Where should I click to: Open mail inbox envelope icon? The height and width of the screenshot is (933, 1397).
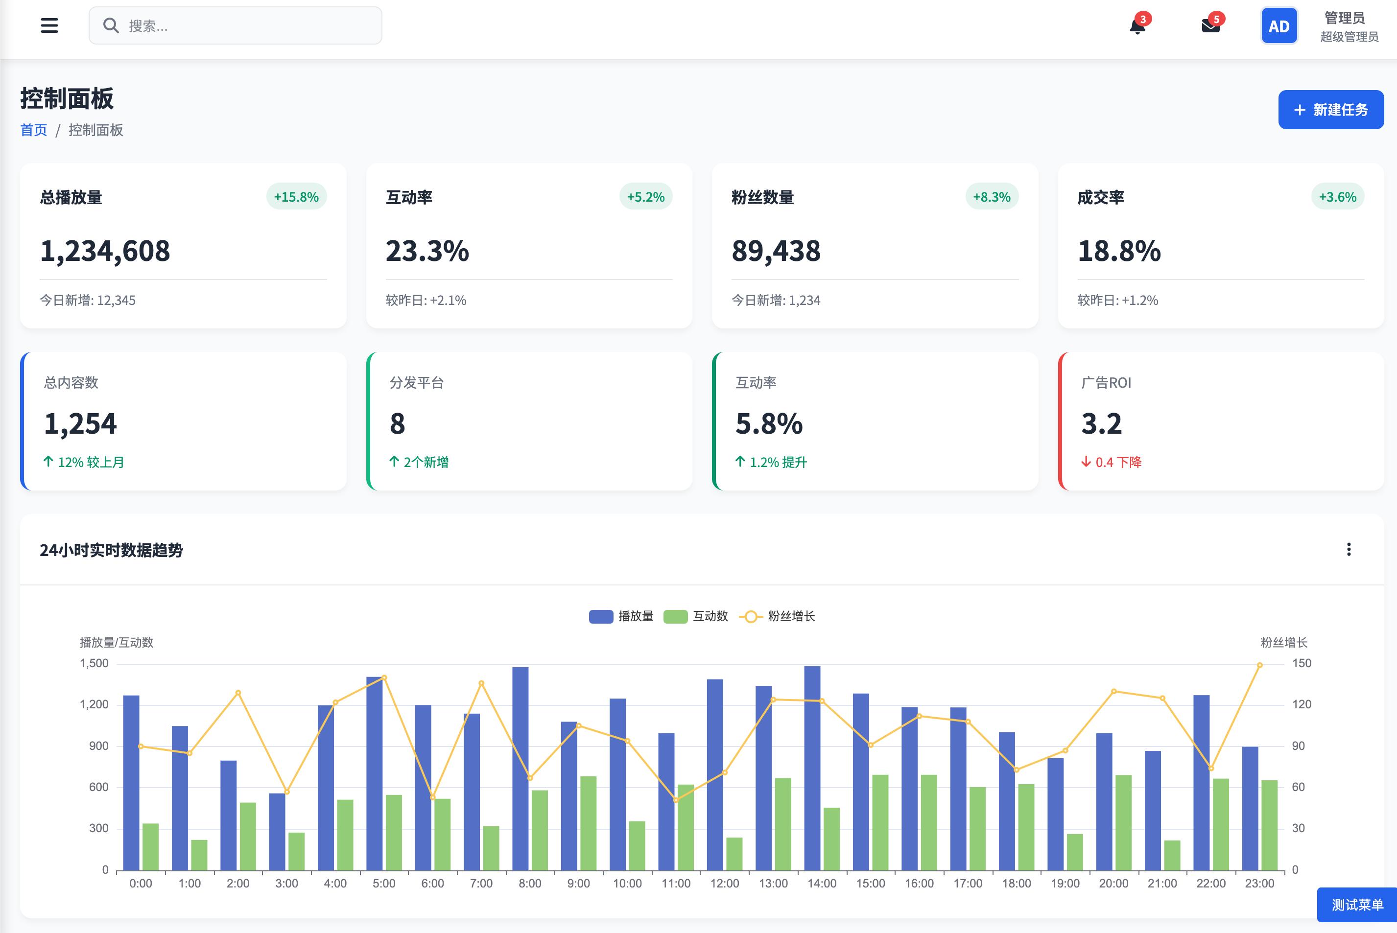[1210, 26]
